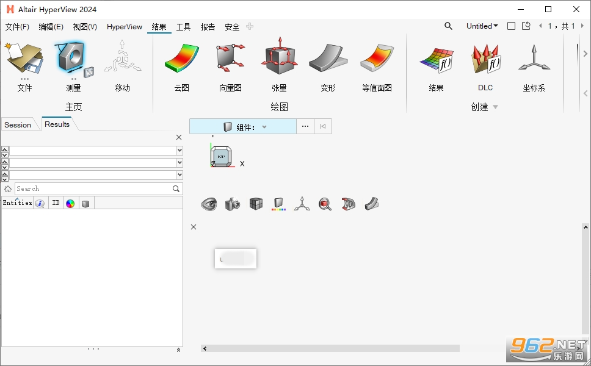Go to the next page arrow
Viewport: 591px width, 366px height.
pyautogui.click(x=582, y=26)
